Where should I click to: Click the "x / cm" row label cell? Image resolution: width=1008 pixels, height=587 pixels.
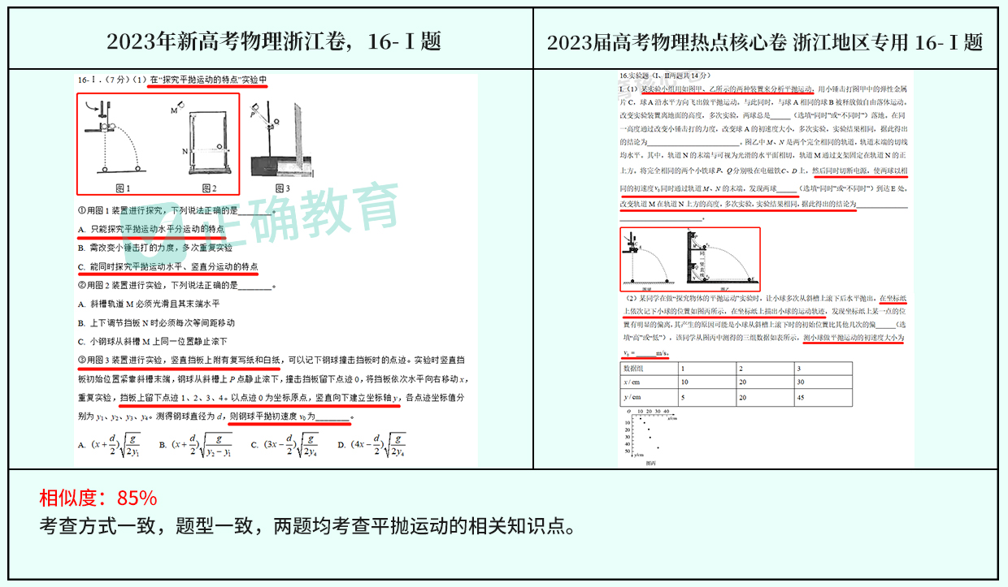(x=648, y=382)
